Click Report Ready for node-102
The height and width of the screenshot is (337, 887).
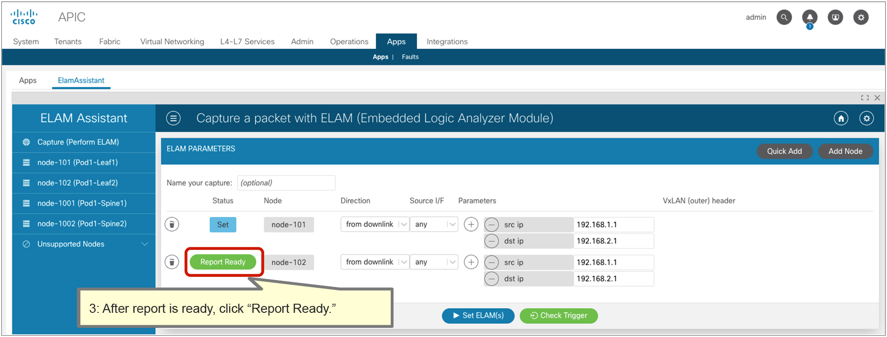(223, 262)
